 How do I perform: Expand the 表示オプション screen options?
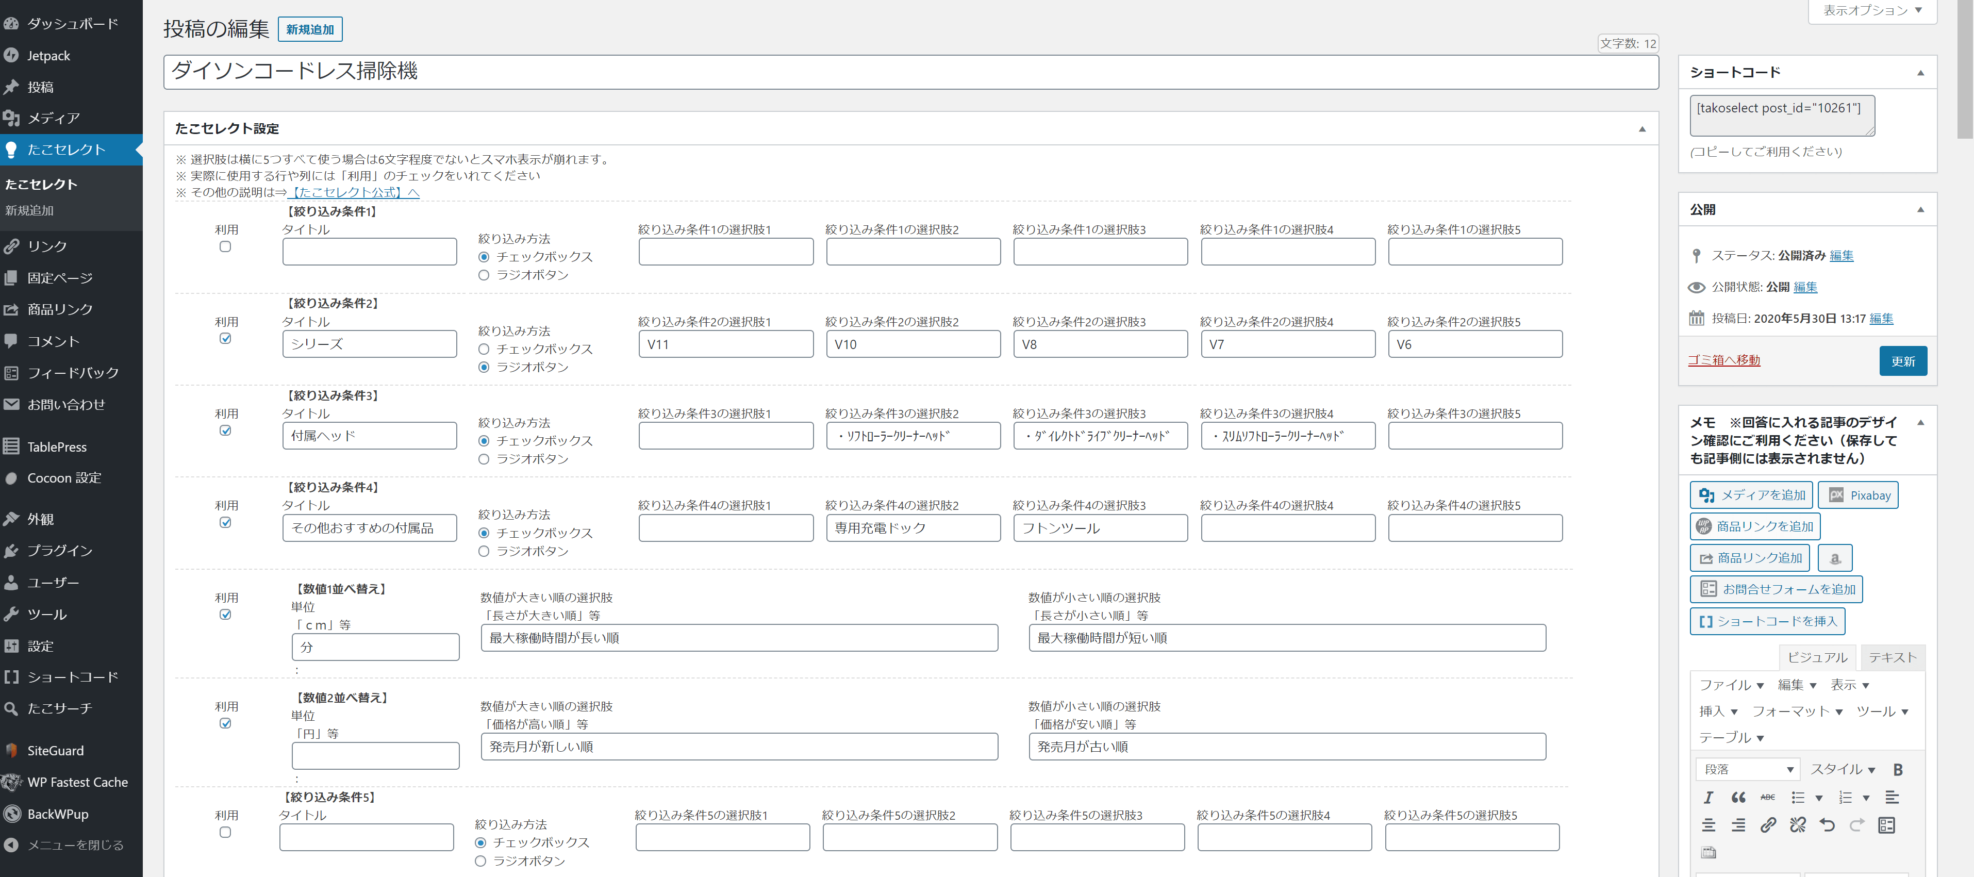[1872, 11]
